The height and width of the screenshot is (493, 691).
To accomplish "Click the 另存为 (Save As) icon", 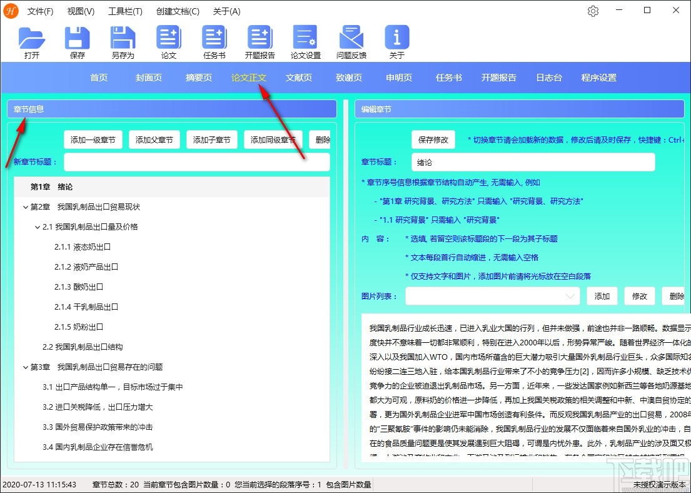I will click(x=123, y=39).
